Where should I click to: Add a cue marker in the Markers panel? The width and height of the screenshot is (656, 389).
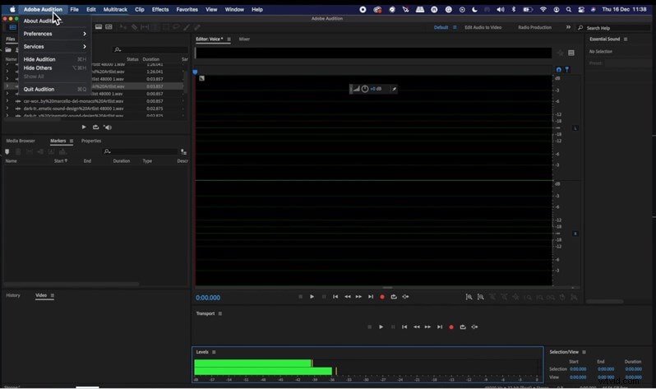pyautogui.click(x=7, y=151)
